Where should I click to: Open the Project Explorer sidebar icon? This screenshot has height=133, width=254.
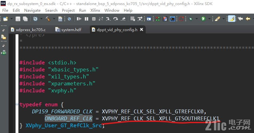(3, 37)
